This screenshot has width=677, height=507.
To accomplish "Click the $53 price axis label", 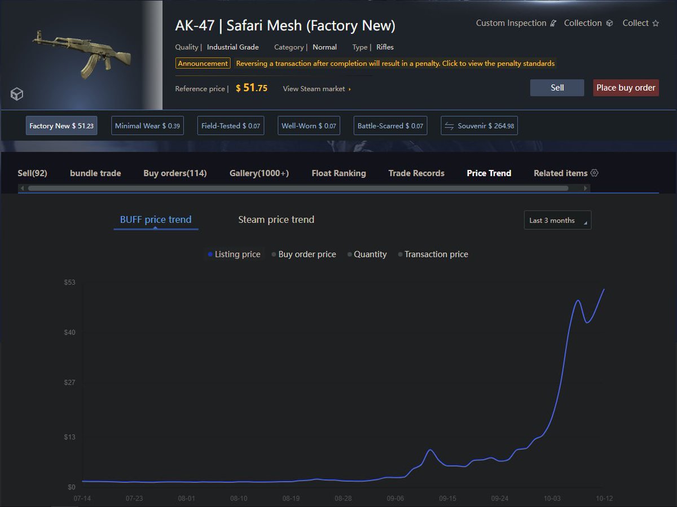I will [x=70, y=282].
